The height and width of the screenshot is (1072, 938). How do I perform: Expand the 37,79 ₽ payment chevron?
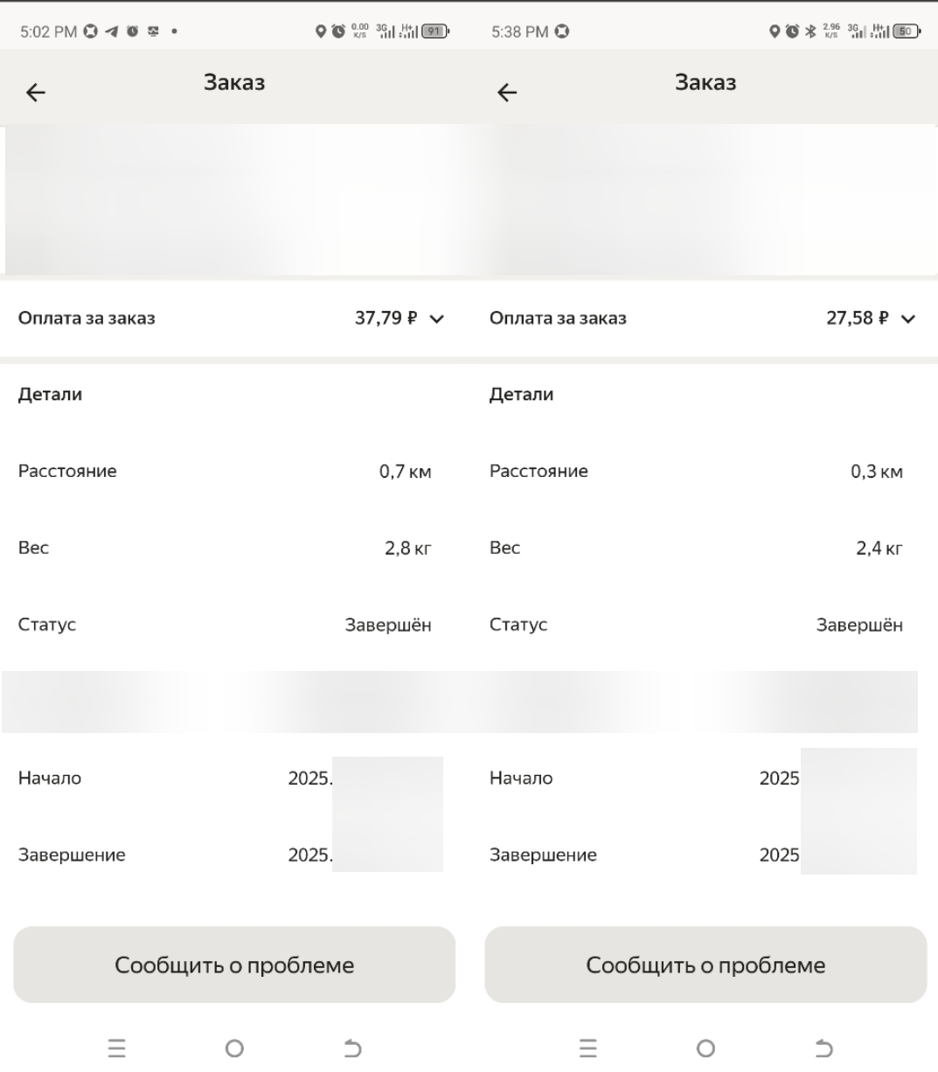[x=437, y=319]
